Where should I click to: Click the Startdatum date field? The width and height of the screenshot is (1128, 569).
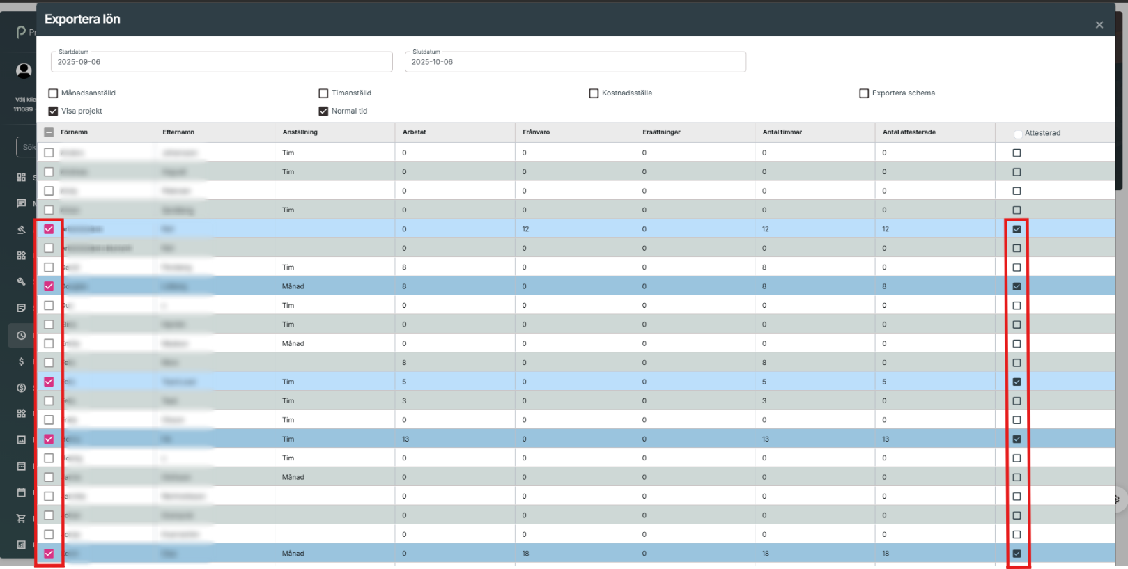(x=222, y=62)
